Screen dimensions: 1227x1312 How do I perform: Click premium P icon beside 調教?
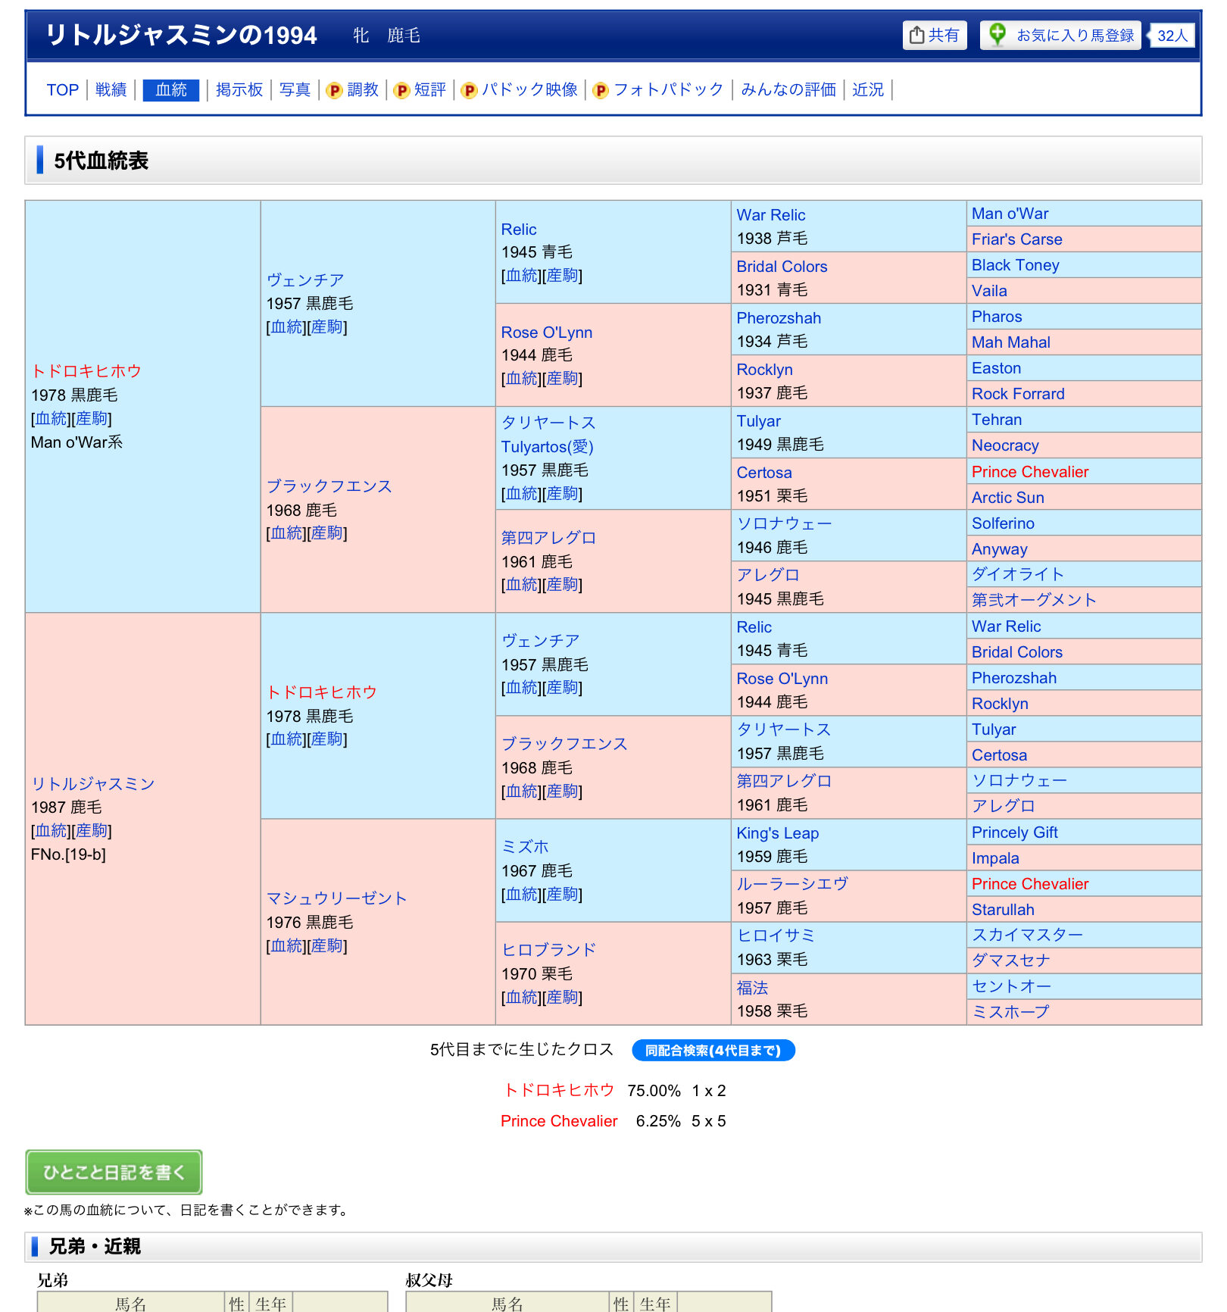(x=334, y=90)
